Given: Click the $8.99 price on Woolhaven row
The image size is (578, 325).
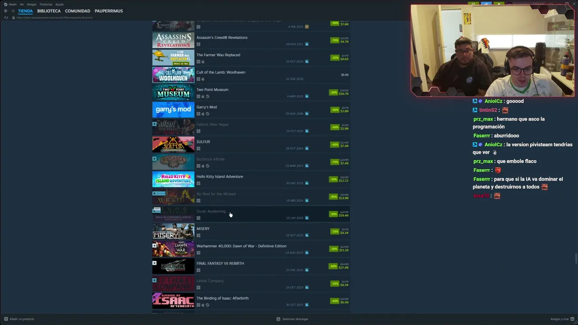Looking at the screenshot, I should click(345, 75).
